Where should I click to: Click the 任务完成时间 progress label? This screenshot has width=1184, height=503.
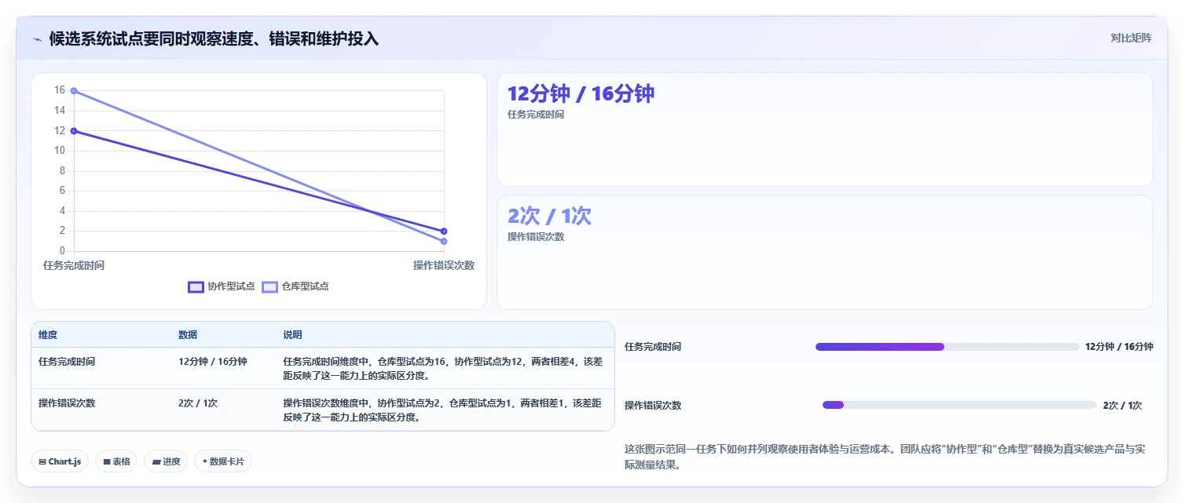click(x=653, y=347)
